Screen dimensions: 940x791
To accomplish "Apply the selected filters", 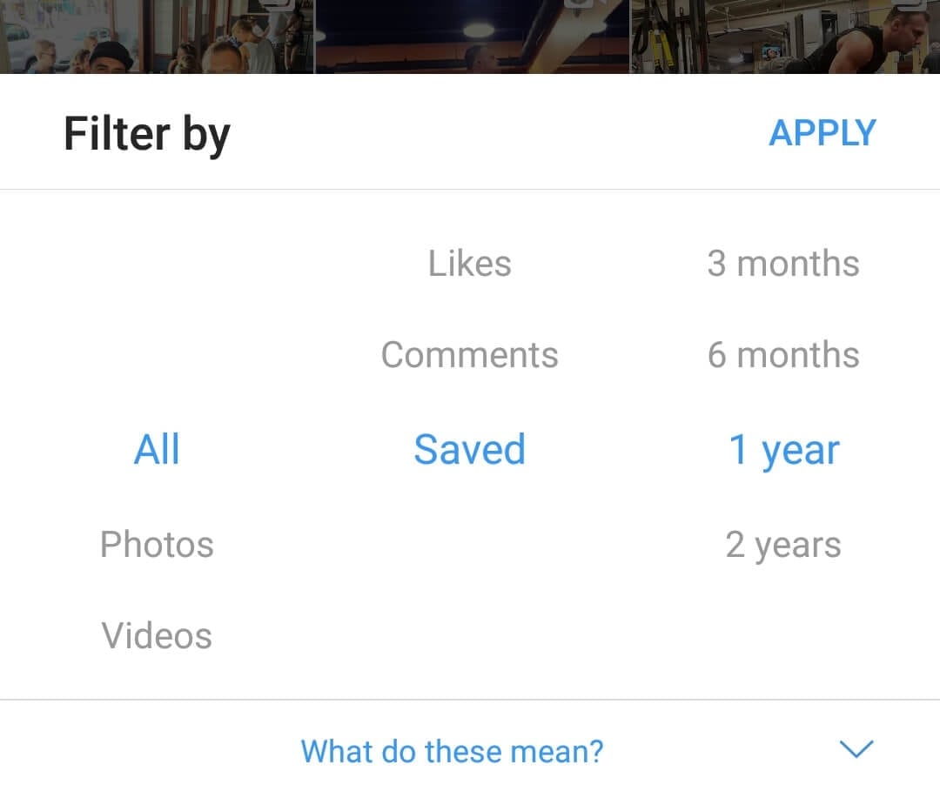I will pyautogui.click(x=822, y=133).
